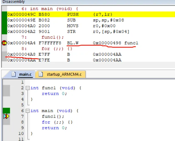The width and height of the screenshot is (175, 141).
Task: Collapse the func1 function fold box
Action: click(x=27, y=88)
